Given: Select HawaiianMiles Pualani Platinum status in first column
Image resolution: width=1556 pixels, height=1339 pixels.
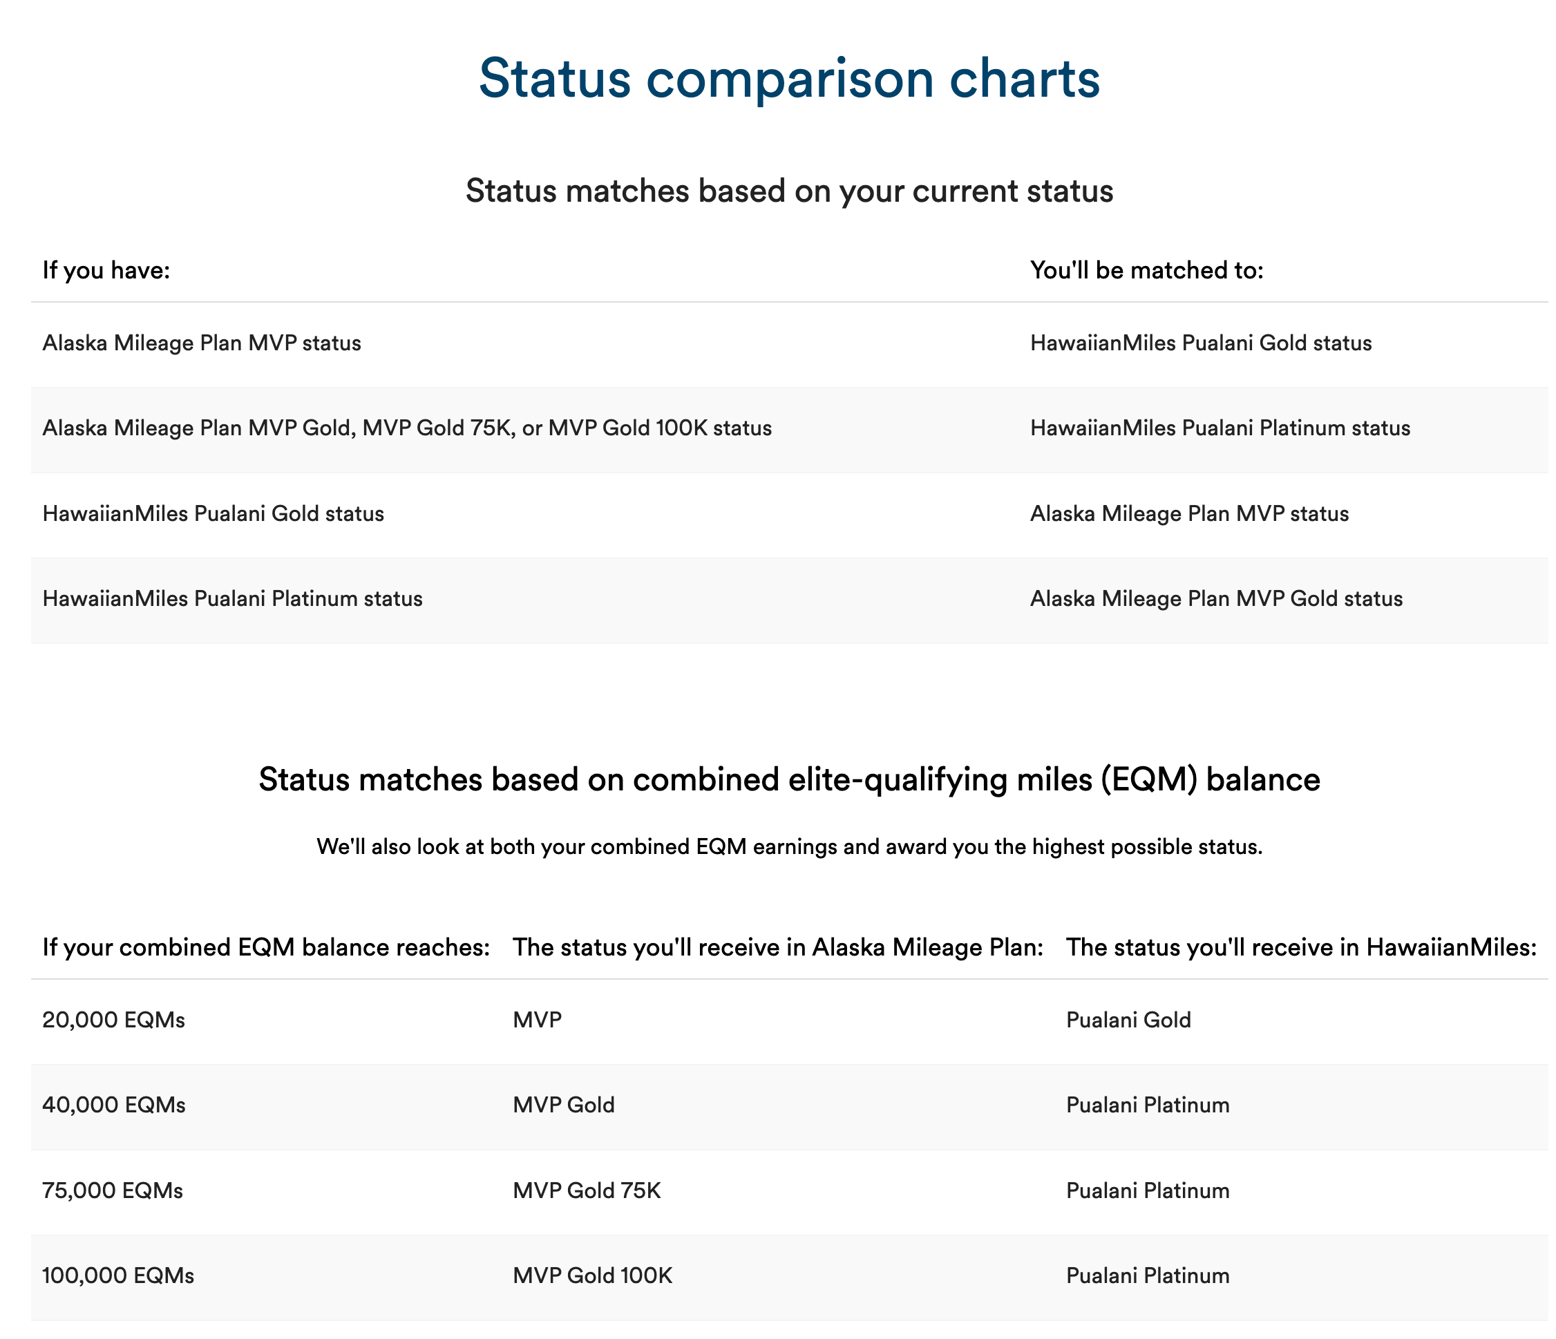Looking at the screenshot, I should pyautogui.click(x=232, y=598).
